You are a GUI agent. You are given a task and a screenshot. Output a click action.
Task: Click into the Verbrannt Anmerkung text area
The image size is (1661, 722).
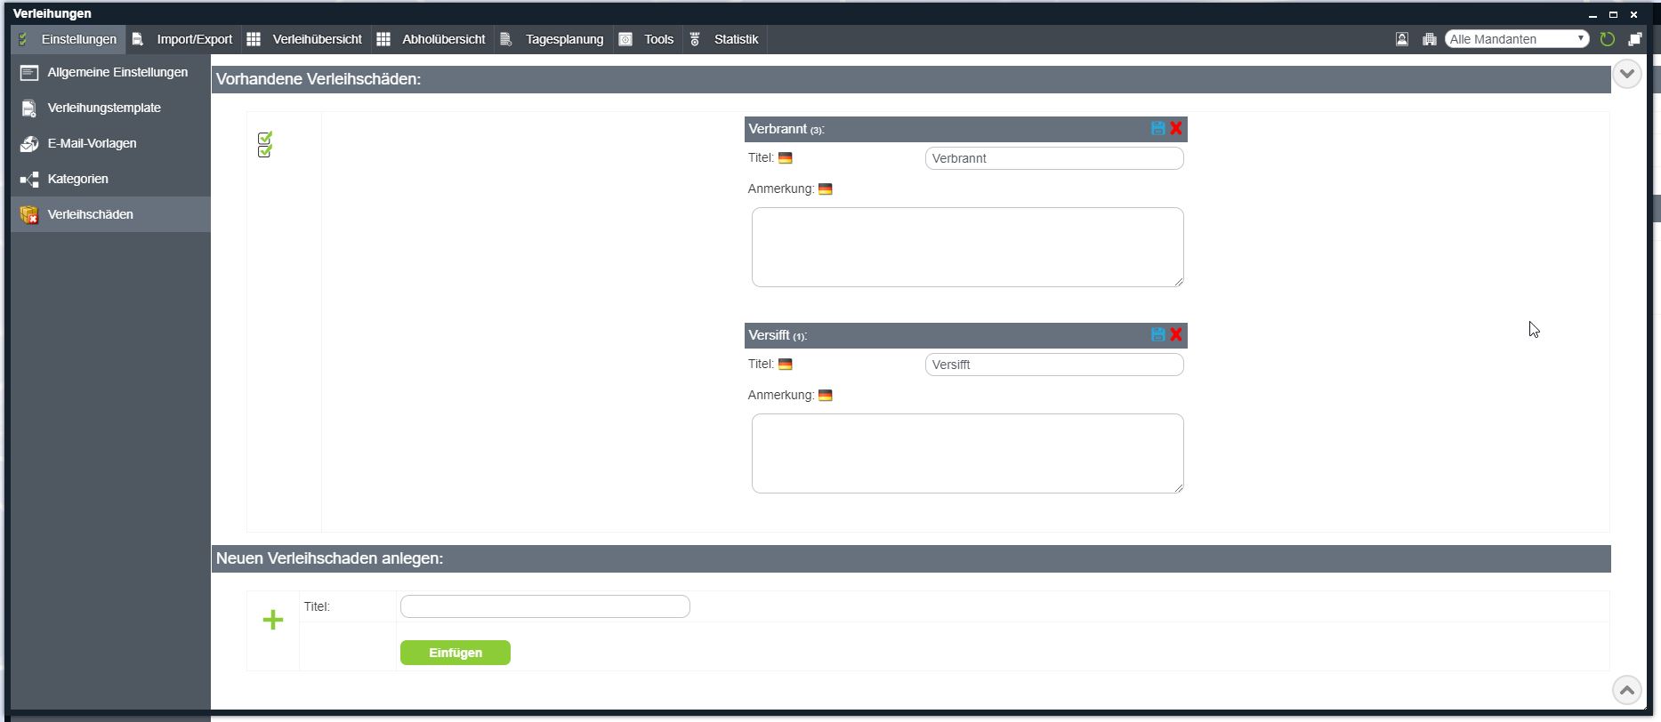[967, 247]
